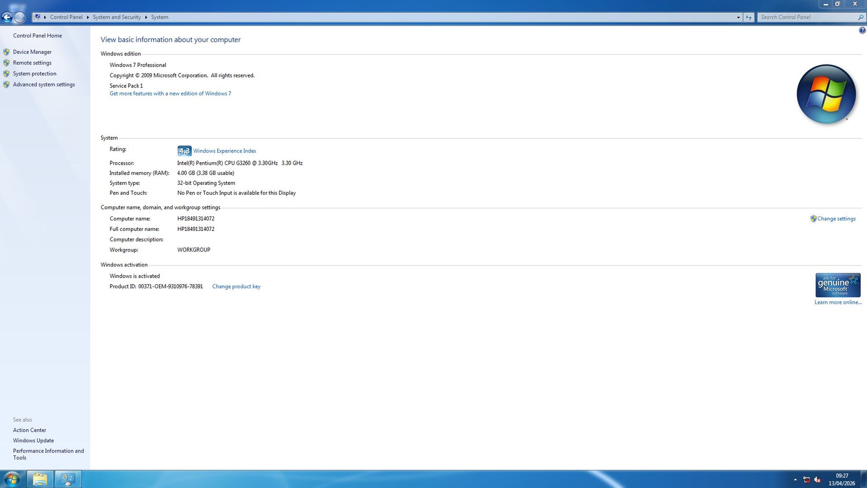Click the Windows Experience Index 4.3 rating badge

[x=184, y=151]
